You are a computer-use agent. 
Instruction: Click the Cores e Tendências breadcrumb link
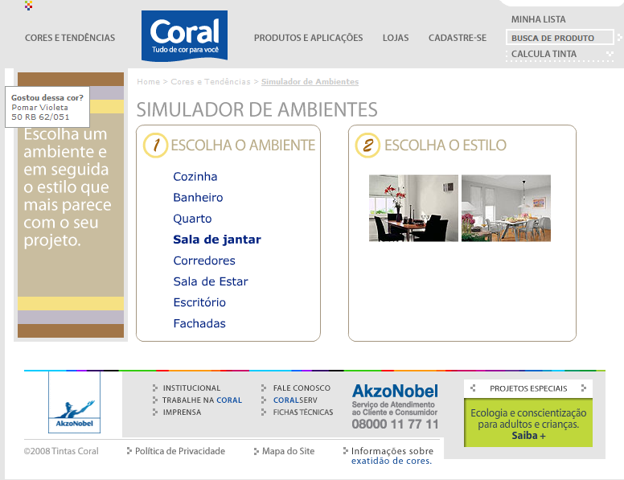point(211,81)
